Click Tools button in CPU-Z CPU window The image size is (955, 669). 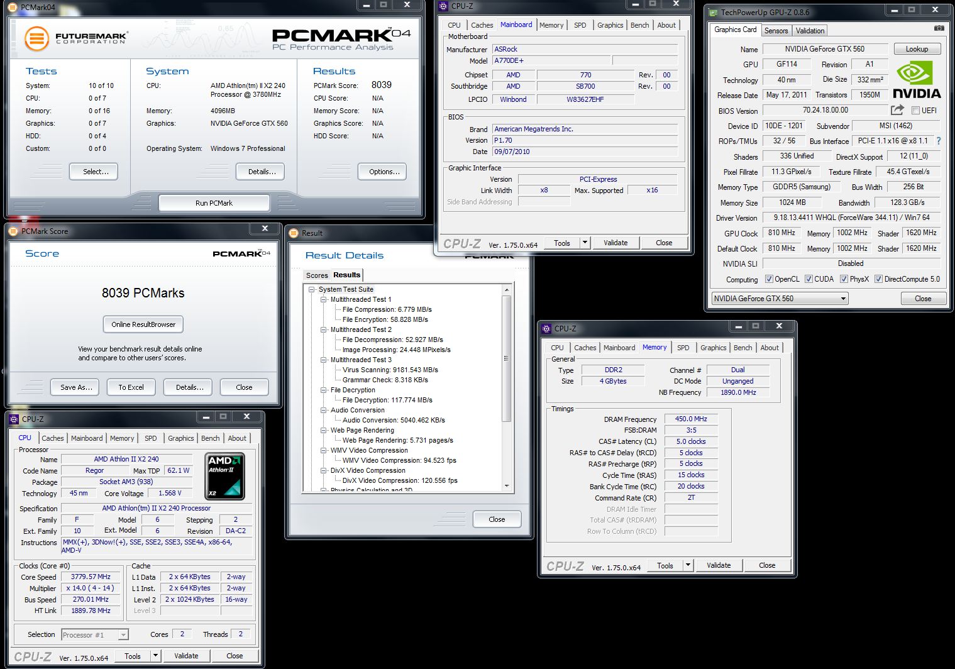(133, 656)
